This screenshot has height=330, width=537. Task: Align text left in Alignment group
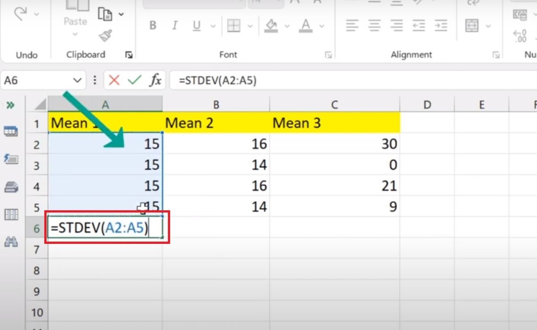pyautogui.click(x=352, y=25)
